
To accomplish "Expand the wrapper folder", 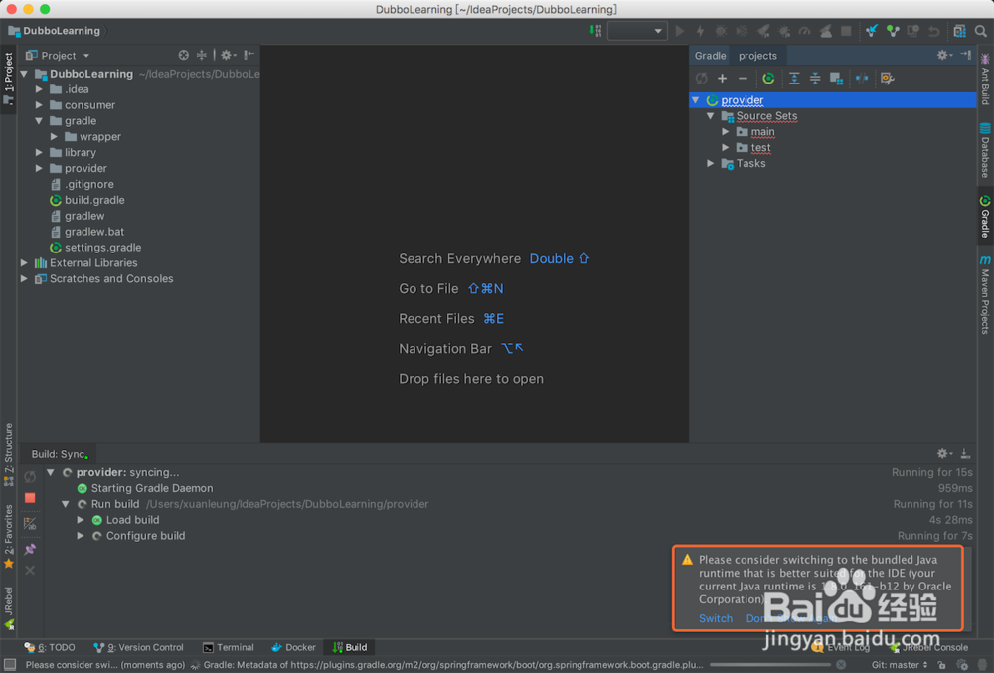I will pos(55,137).
